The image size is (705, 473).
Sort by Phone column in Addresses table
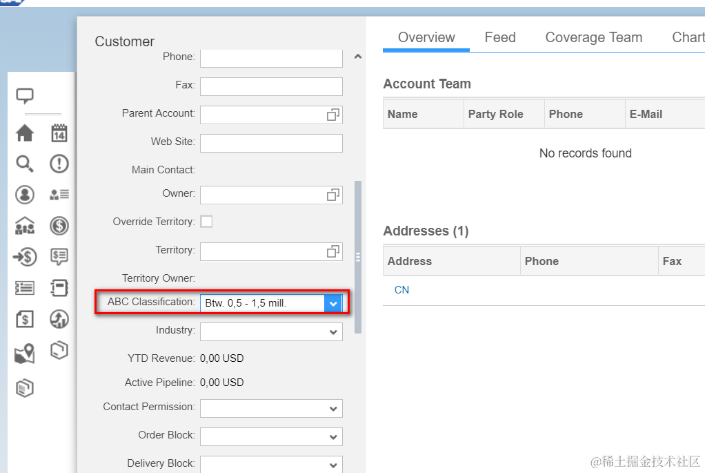click(589, 261)
